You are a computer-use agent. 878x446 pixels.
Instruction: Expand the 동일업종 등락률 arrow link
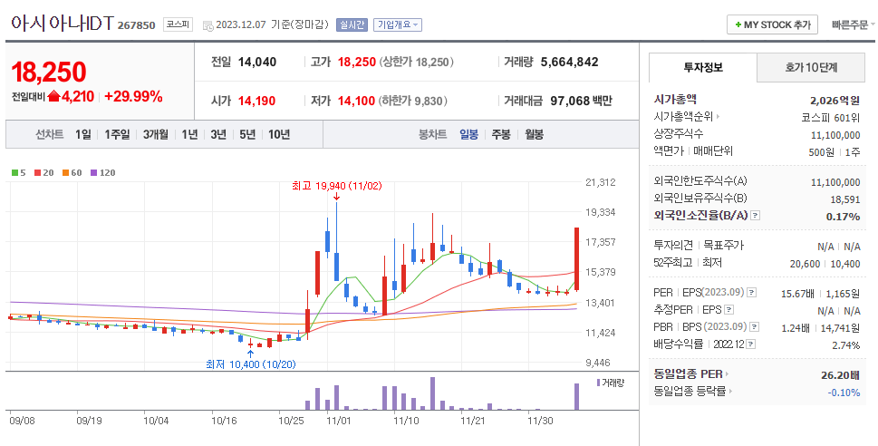730,391
